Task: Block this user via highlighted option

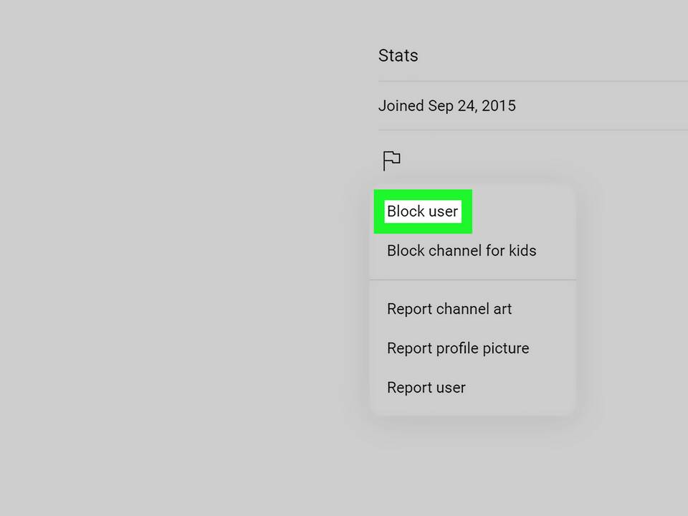Action: tap(422, 211)
